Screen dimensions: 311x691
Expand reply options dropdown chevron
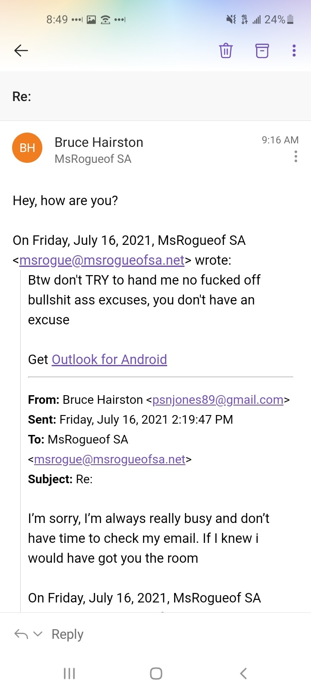click(x=38, y=634)
